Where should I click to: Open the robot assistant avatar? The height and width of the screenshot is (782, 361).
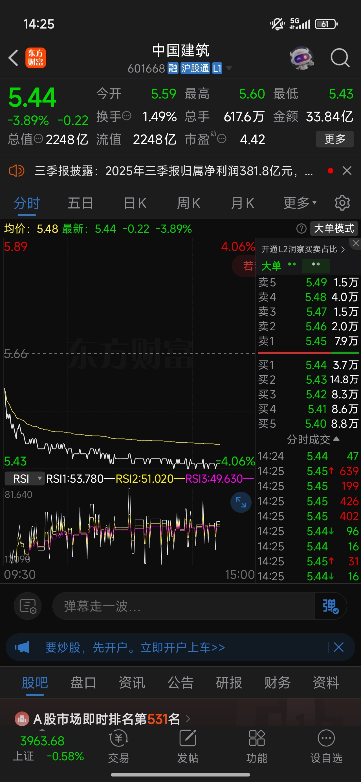pos(301,58)
